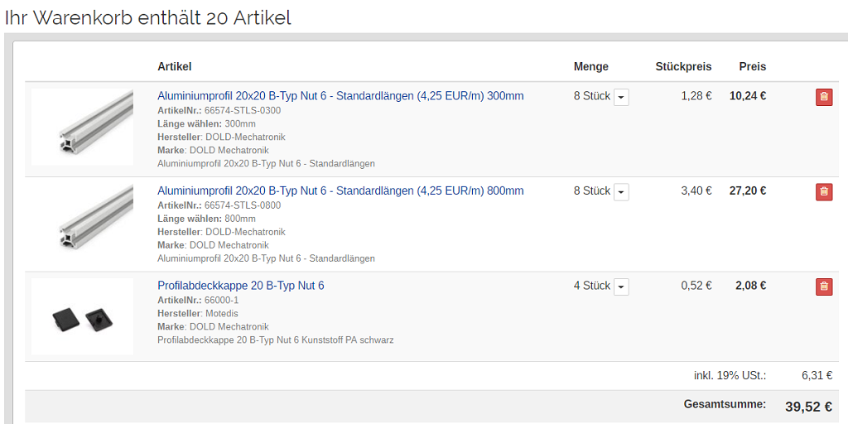Follow the Profilabdeckkappe 20 B-Typ link
This screenshot has width=848, height=424.
pyautogui.click(x=241, y=286)
